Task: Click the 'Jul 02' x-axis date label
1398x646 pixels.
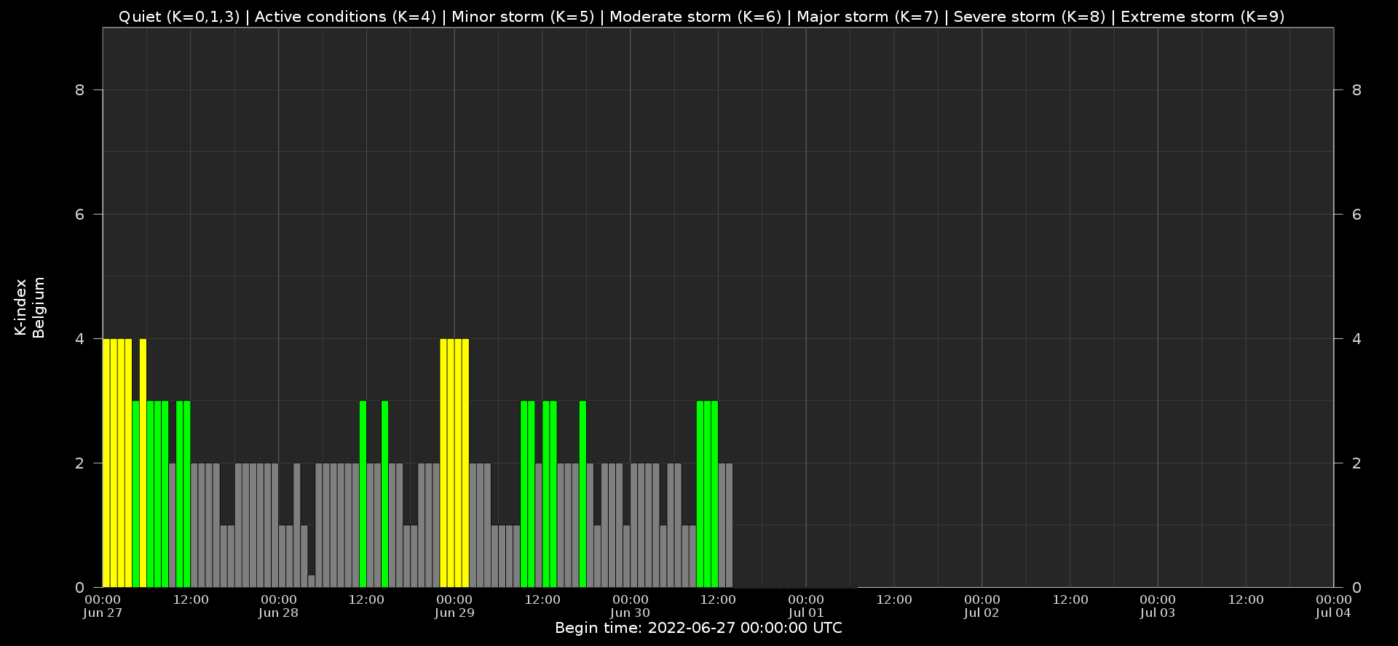Action: (982, 613)
